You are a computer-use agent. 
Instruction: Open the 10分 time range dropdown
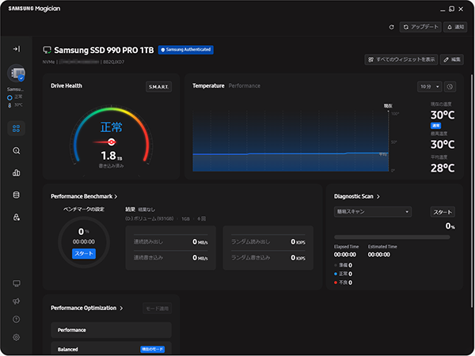[430, 86]
